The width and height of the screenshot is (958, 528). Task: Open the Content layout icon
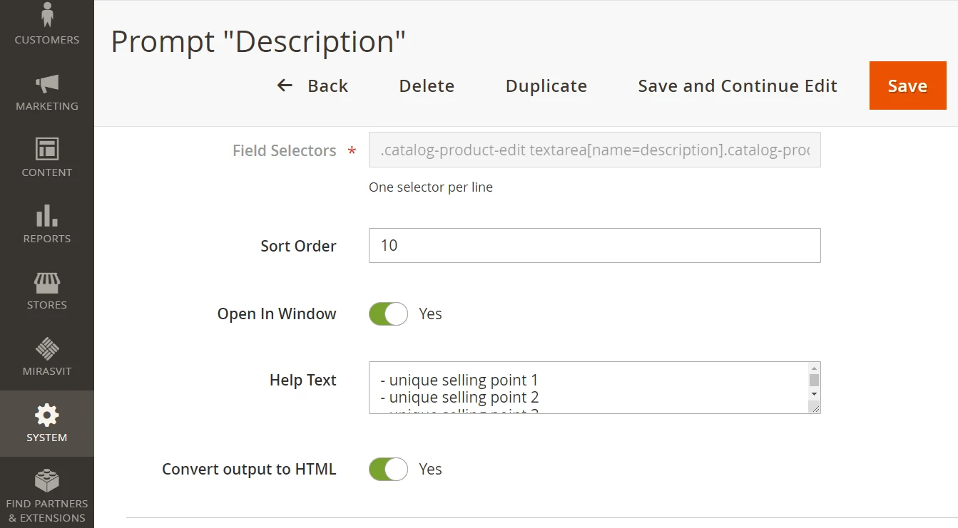coord(47,149)
